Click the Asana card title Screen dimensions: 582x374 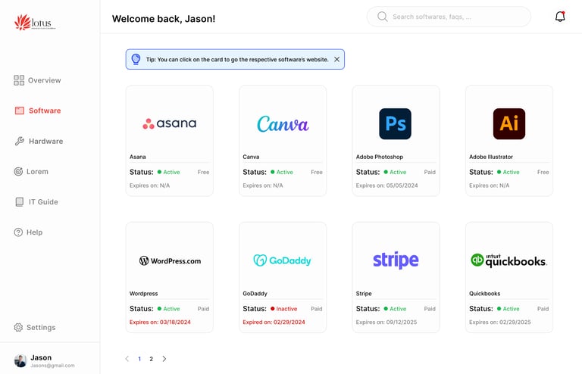click(138, 157)
